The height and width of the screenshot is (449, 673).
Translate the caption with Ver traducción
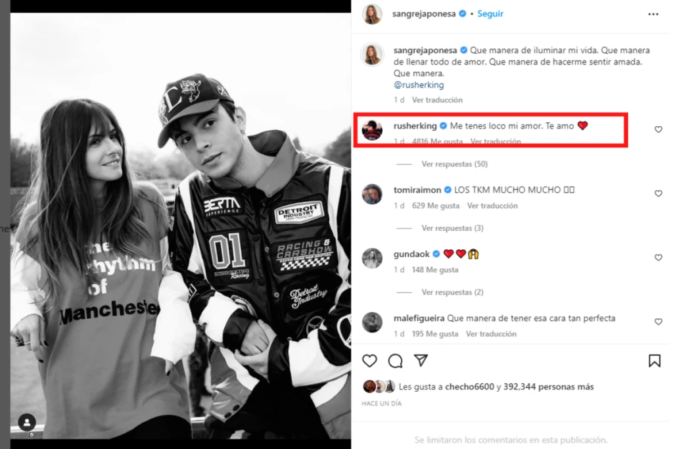[x=437, y=100]
